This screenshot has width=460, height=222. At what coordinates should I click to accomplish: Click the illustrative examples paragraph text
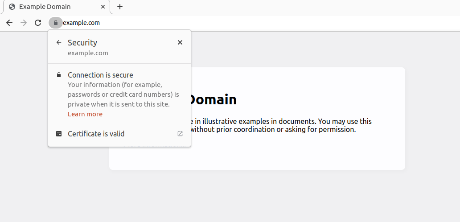[x=281, y=125]
